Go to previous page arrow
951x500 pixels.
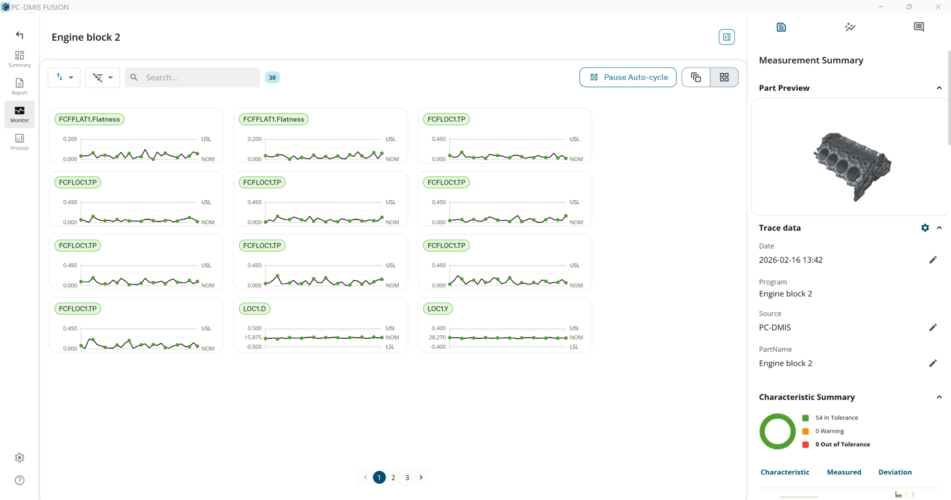[x=365, y=477]
